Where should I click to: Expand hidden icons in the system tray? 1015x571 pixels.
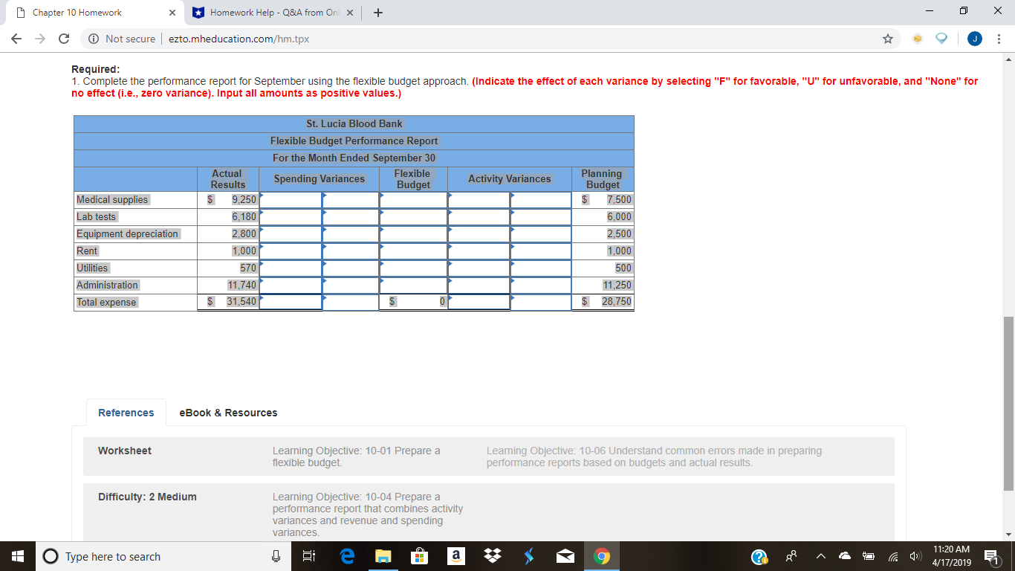[x=820, y=555]
